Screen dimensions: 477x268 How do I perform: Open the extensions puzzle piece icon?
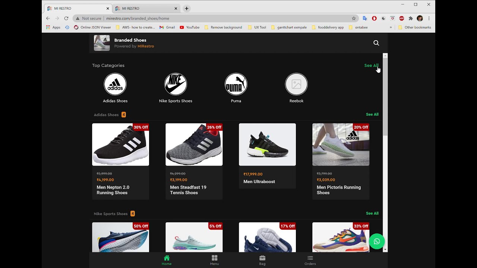pos(411,18)
